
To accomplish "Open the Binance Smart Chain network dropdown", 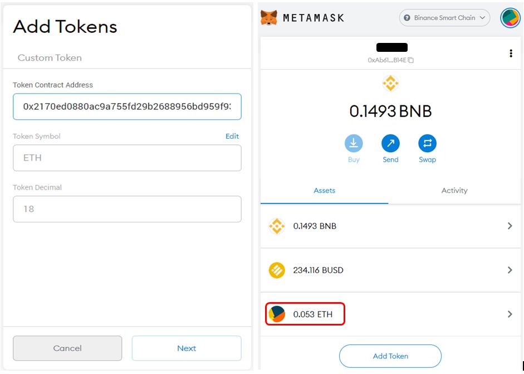I will [444, 18].
